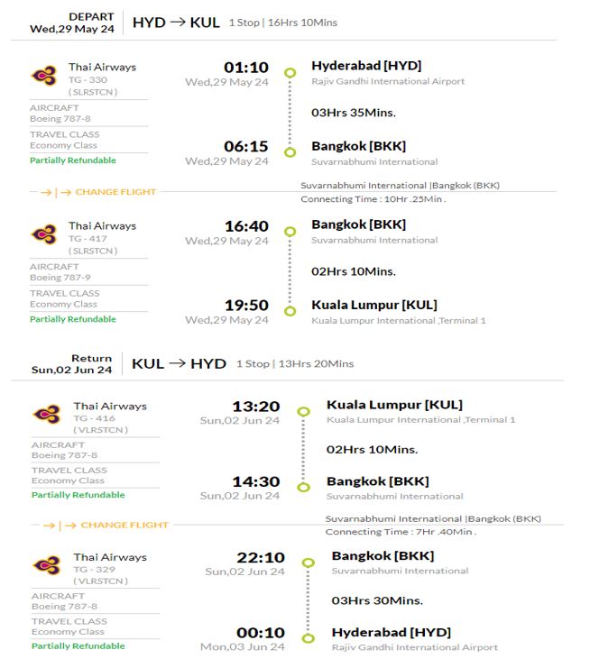
Task: Click the return Change Flight arrows icon
Action: pyautogui.click(x=60, y=526)
